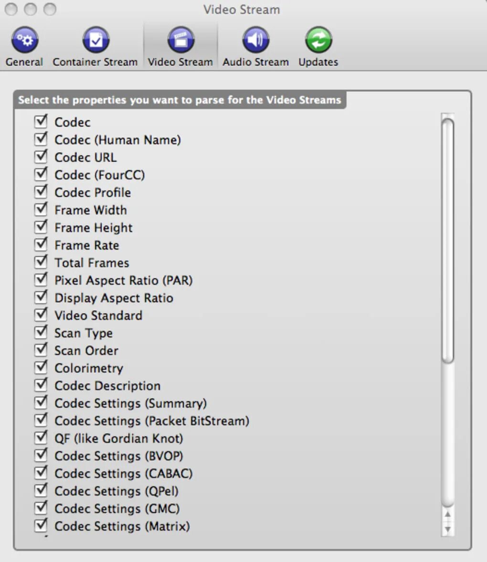The image size is (487, 562).
Task: Select the Video Stream clapperboard icon
Action: [x=181, y=40]
